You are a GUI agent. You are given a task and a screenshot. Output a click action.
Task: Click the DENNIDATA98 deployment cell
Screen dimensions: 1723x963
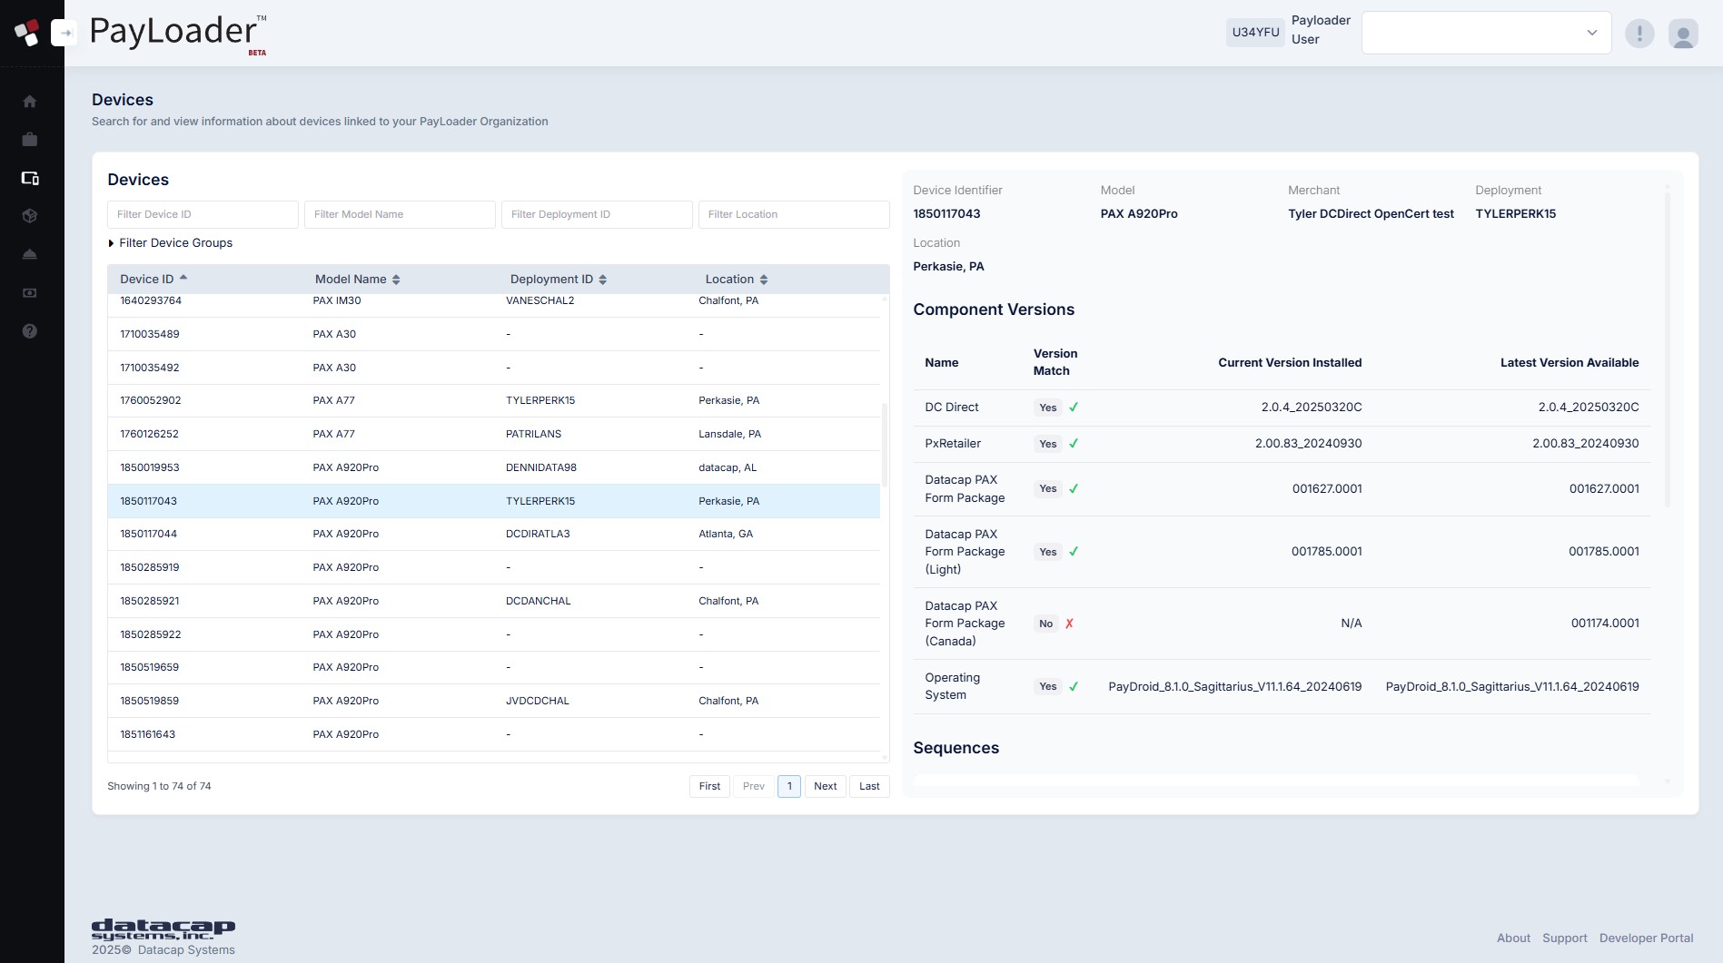click(x=541, y=467)
